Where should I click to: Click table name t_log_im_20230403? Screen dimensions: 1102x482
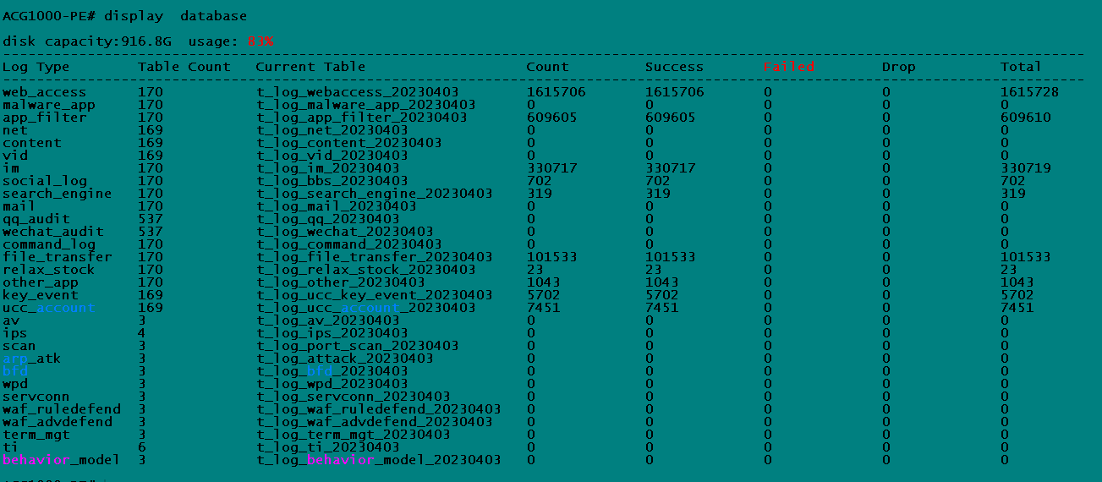[328, 168]
